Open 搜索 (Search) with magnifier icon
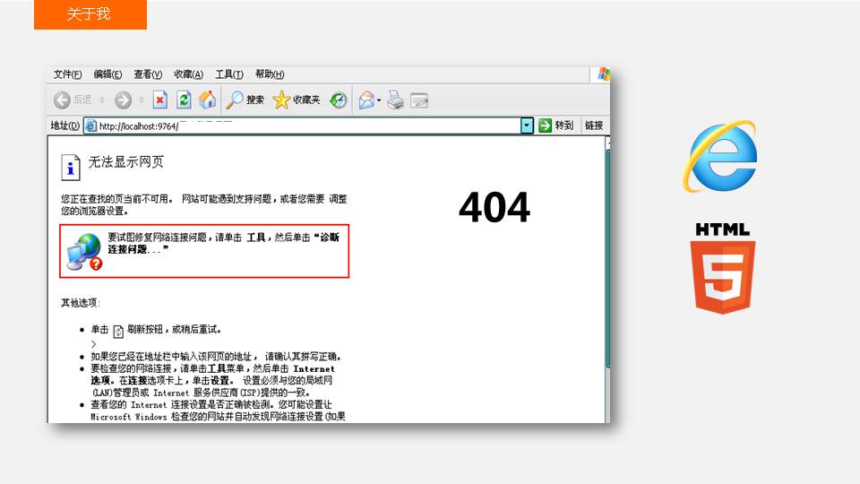The image size is (860, 484). (245, 99)
